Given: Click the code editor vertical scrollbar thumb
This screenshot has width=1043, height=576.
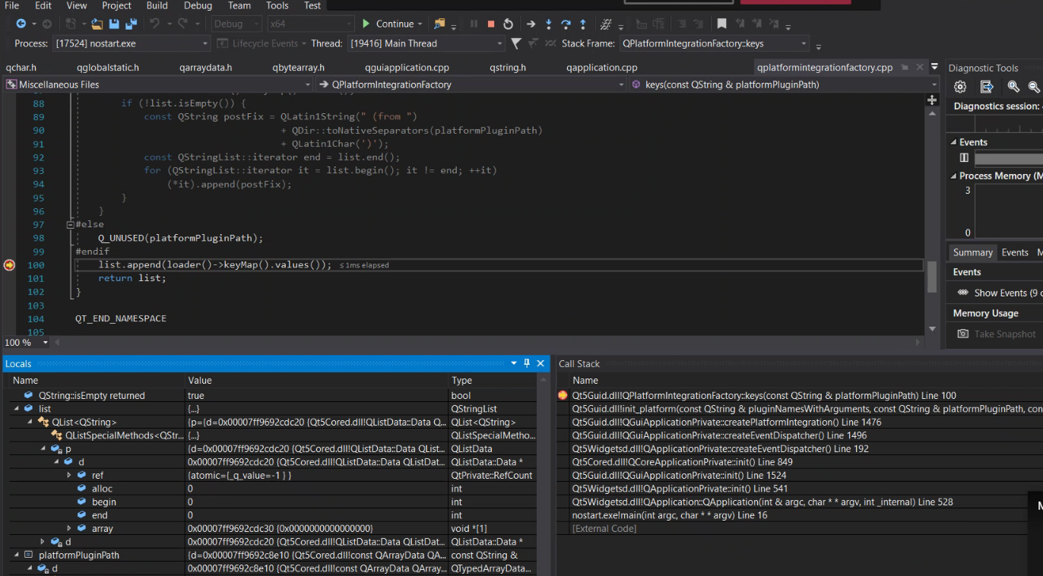Looking at the screenshot, I should pos(932,277).
